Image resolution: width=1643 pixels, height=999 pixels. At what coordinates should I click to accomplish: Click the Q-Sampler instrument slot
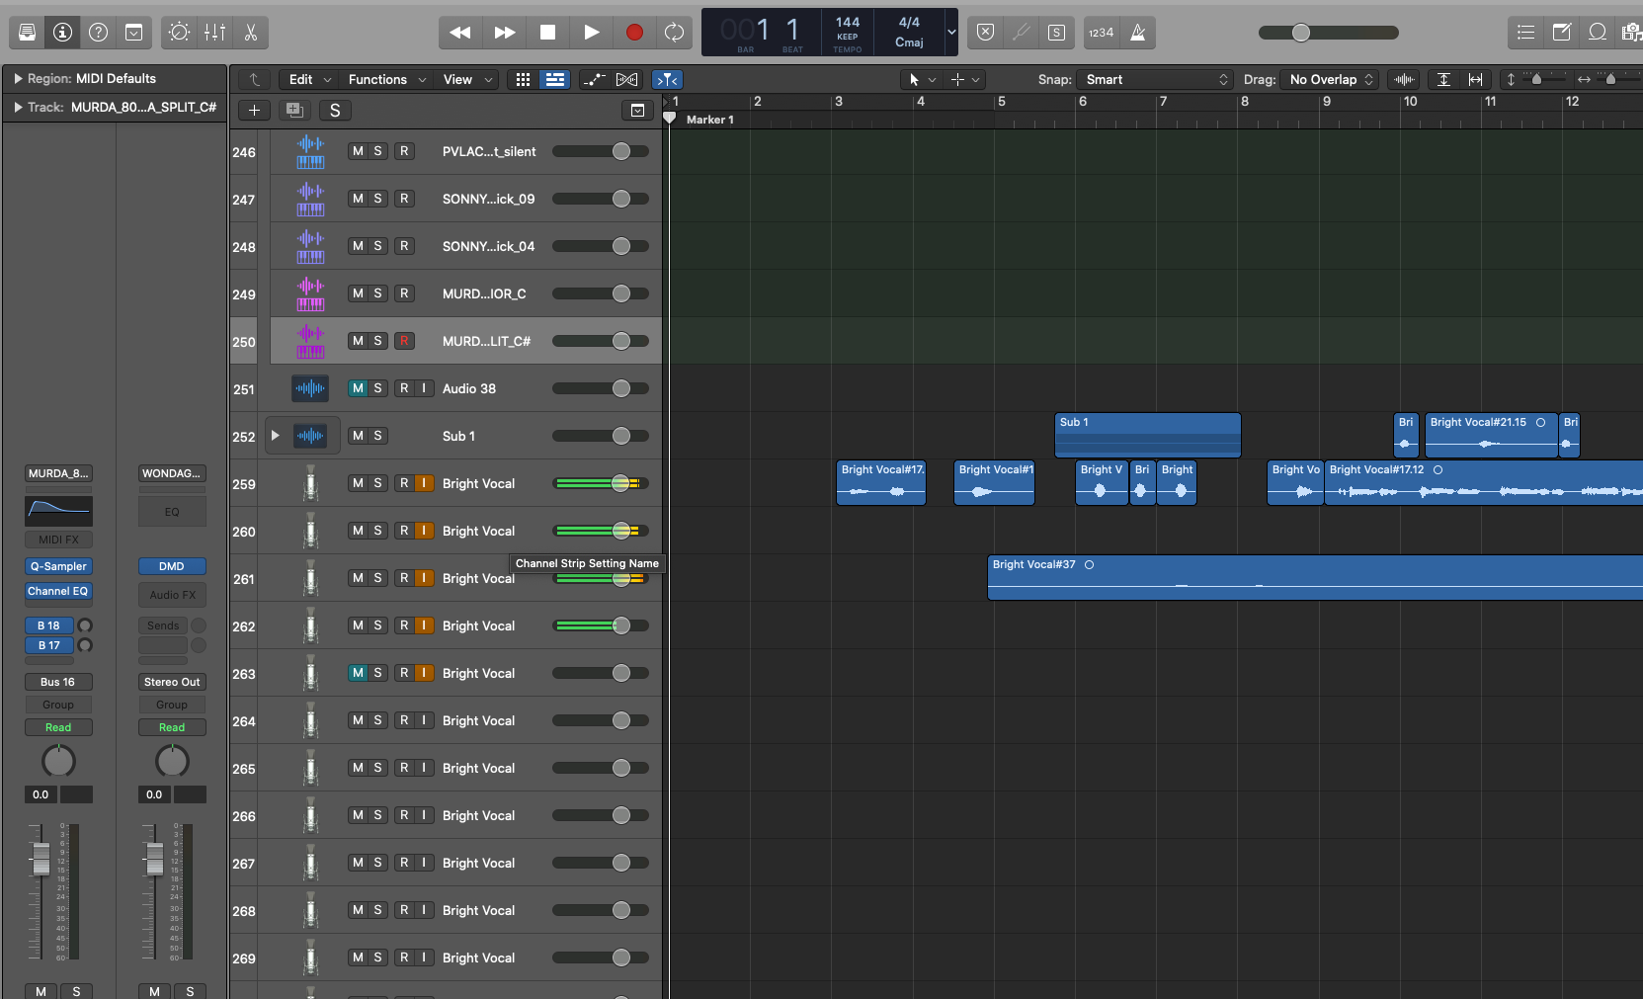[x=58, y=566]
